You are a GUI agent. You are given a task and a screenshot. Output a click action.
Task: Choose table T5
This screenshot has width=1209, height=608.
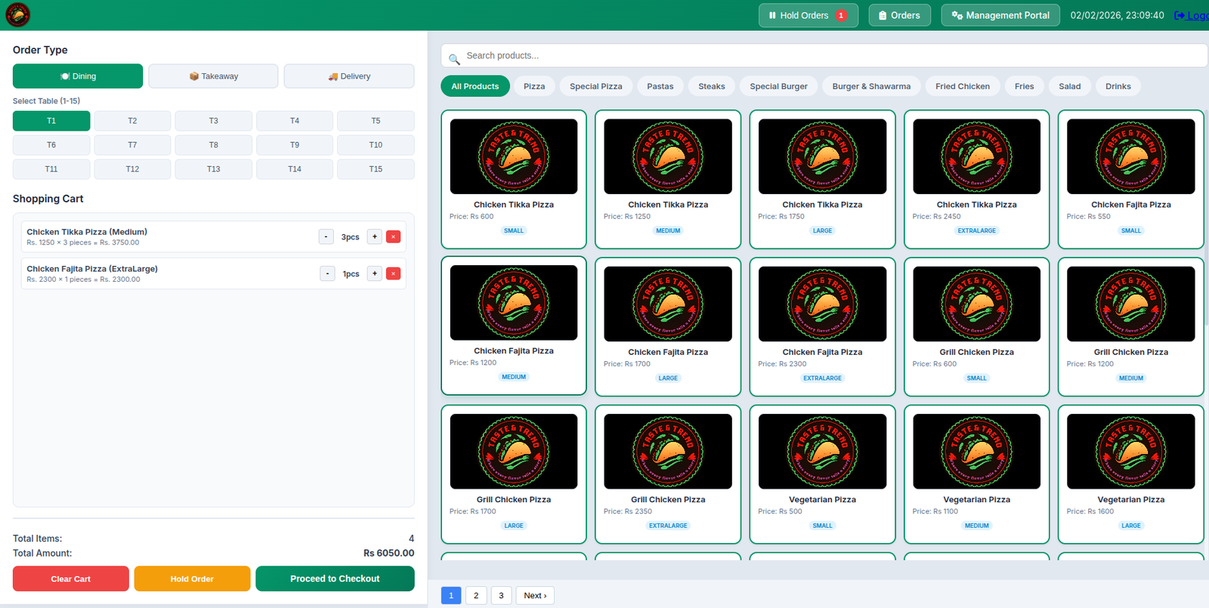376,121
